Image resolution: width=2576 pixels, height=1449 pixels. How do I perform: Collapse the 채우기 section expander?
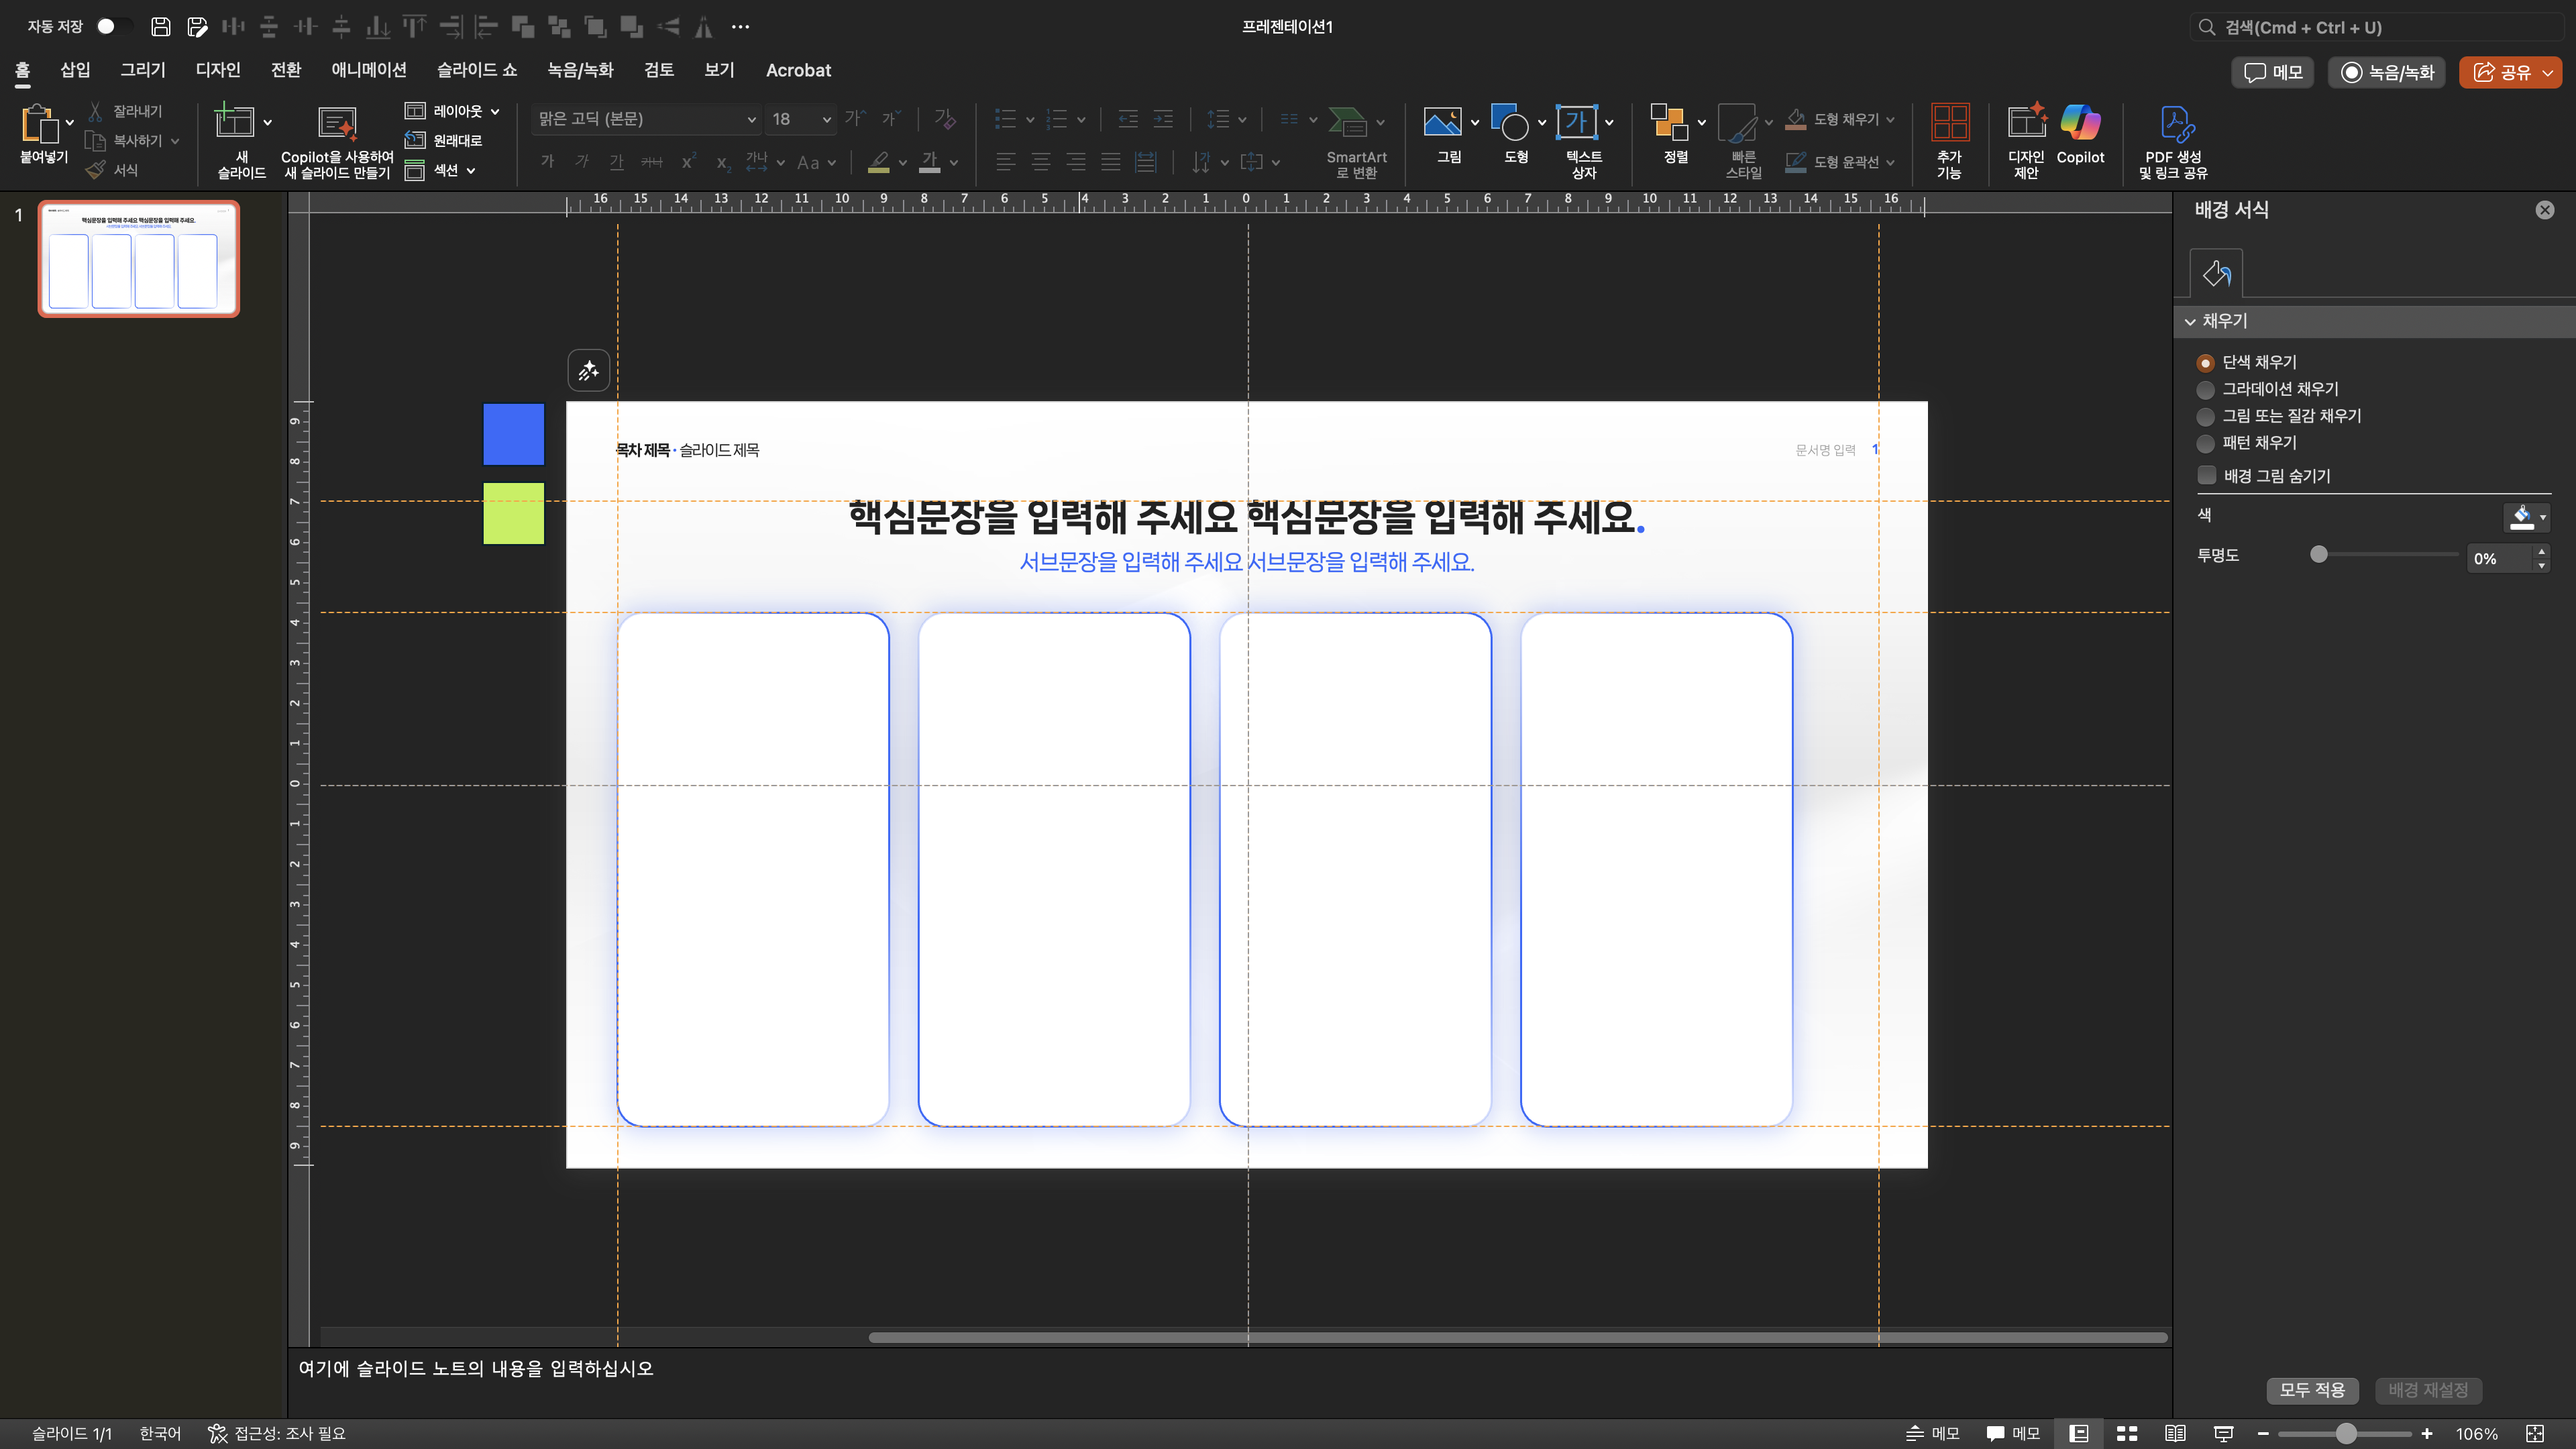pyautogui.click(x=2190, y=322)
